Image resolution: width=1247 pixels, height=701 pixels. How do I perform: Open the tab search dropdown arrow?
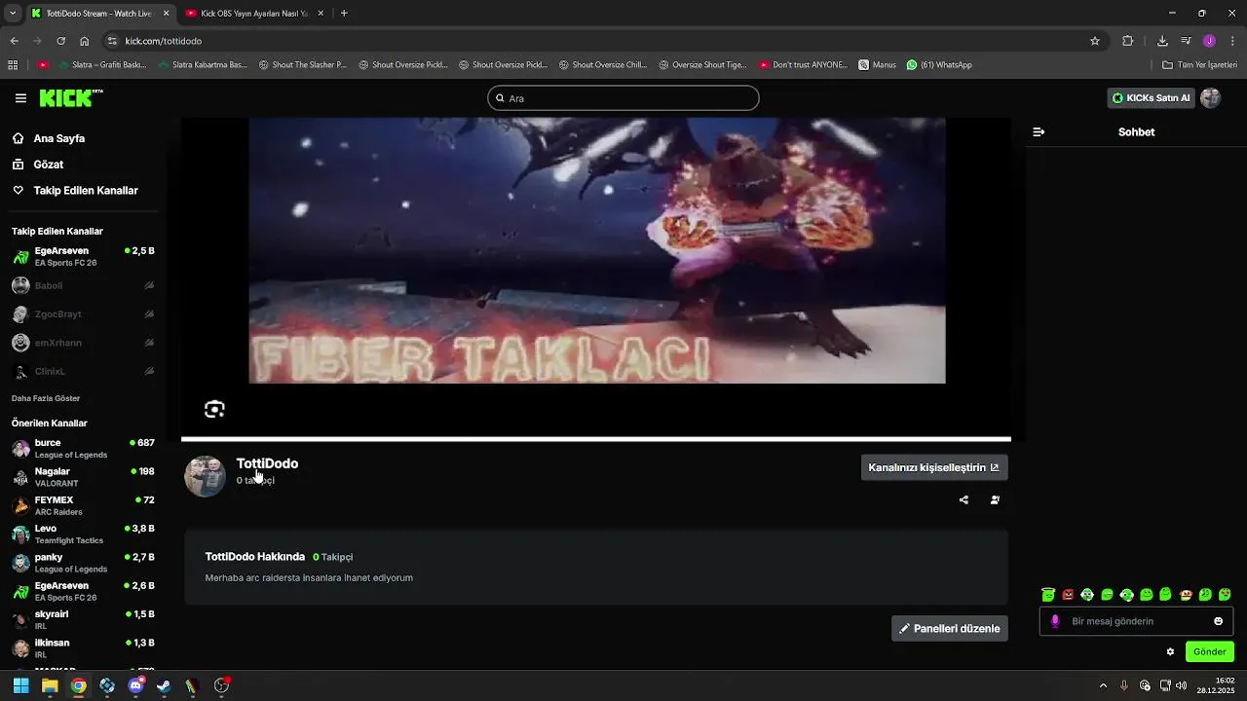(x=12, y=14)
